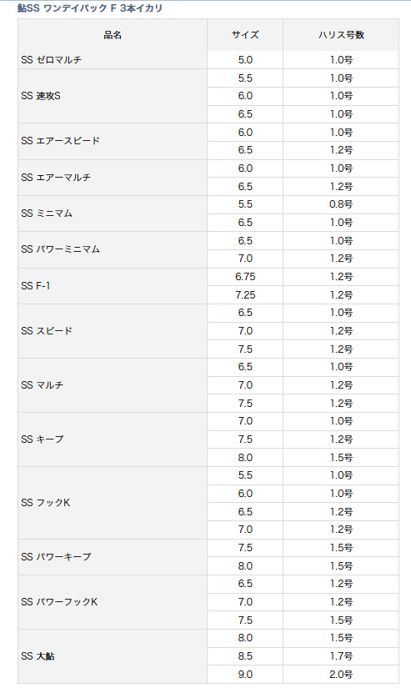Select the SS ゼロマルチ product name cell

(113, 60)
